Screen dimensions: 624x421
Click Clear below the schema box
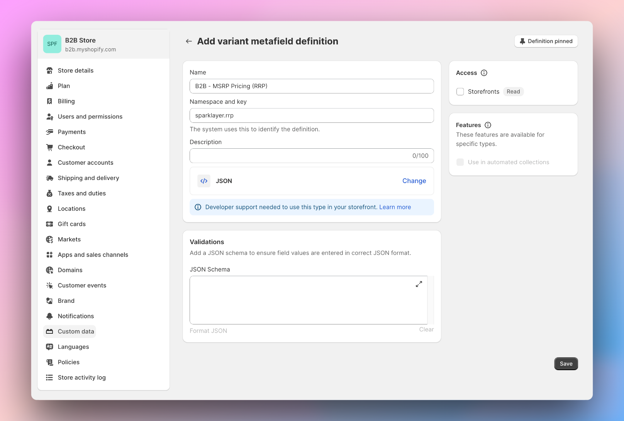(426, 329)
